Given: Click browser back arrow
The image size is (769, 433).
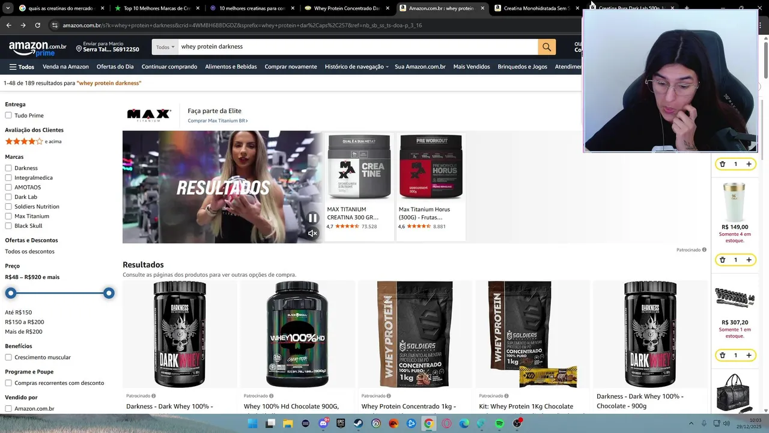Looking at the screenshot, I should (8, 25).
